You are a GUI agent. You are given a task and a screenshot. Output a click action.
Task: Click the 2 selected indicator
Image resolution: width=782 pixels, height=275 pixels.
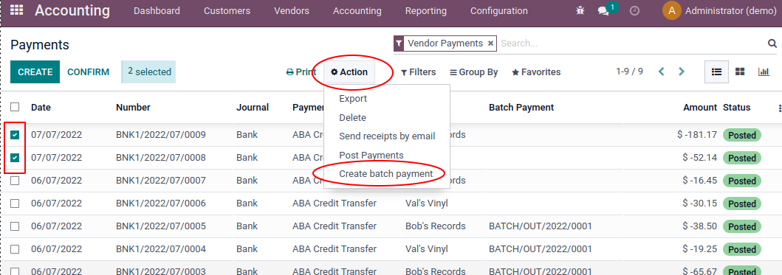point(149,72)
